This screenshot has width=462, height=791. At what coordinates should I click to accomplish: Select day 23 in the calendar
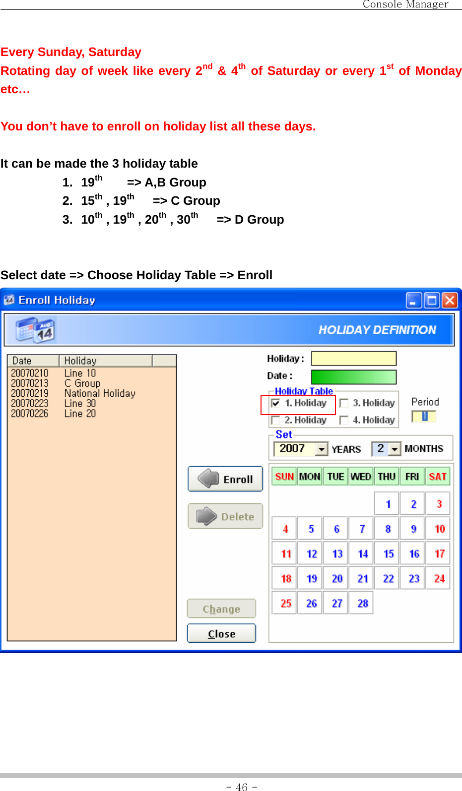(413, 578)
